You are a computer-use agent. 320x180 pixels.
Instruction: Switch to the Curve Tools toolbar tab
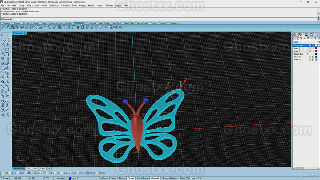[91, 23]
